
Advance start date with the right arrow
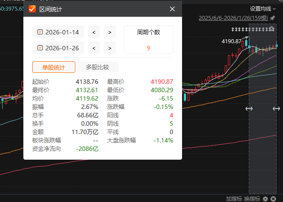click(x=109, y=32)
